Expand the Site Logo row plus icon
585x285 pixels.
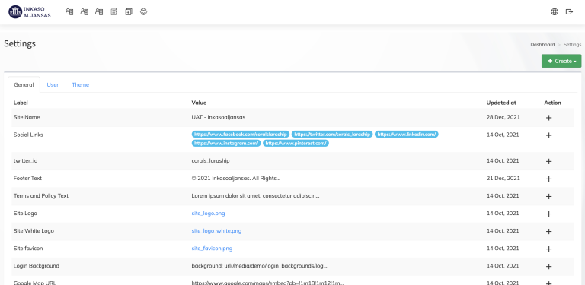548,214
